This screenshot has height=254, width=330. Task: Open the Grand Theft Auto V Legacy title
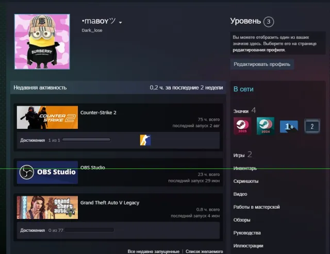tap(110, 202)
